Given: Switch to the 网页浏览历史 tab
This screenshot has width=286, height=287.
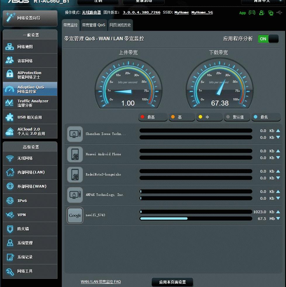Looking at the screenshot, I should click(x=120, y=25).
